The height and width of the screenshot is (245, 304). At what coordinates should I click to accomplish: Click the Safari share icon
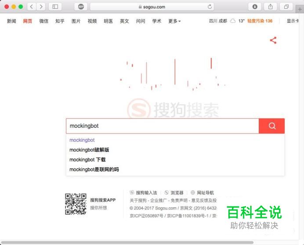pyautogui.click(x=271, y=7)
